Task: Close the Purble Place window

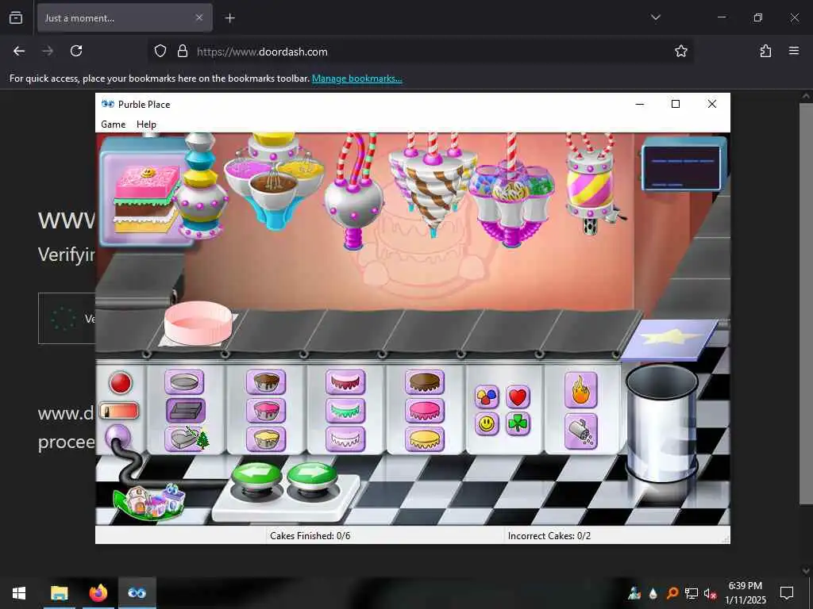Action: tap(712, 104)
